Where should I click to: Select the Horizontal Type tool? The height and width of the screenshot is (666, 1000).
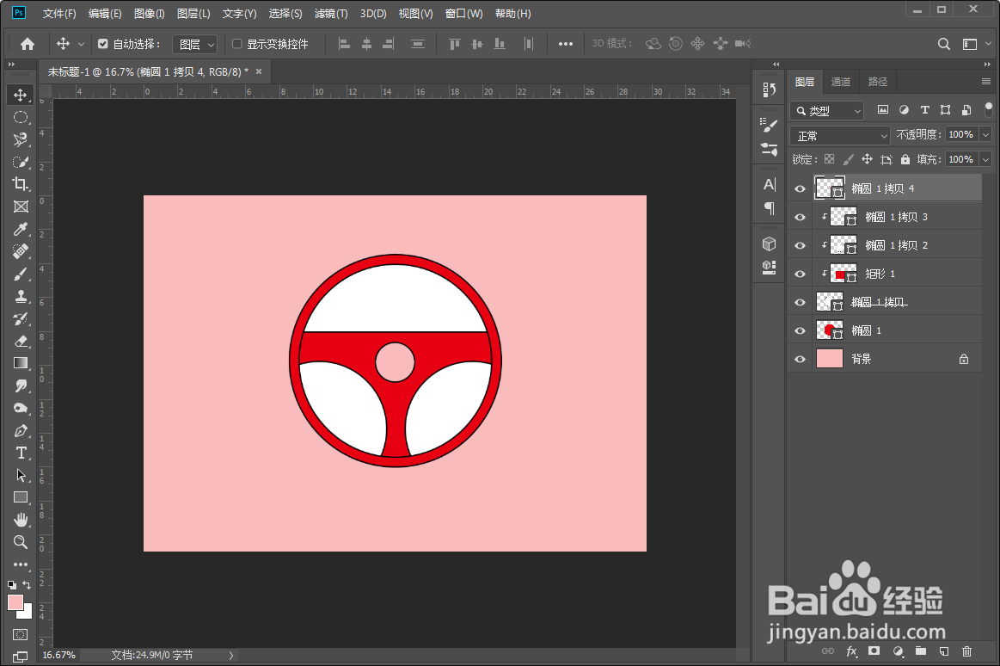click(x=21, y=453)
